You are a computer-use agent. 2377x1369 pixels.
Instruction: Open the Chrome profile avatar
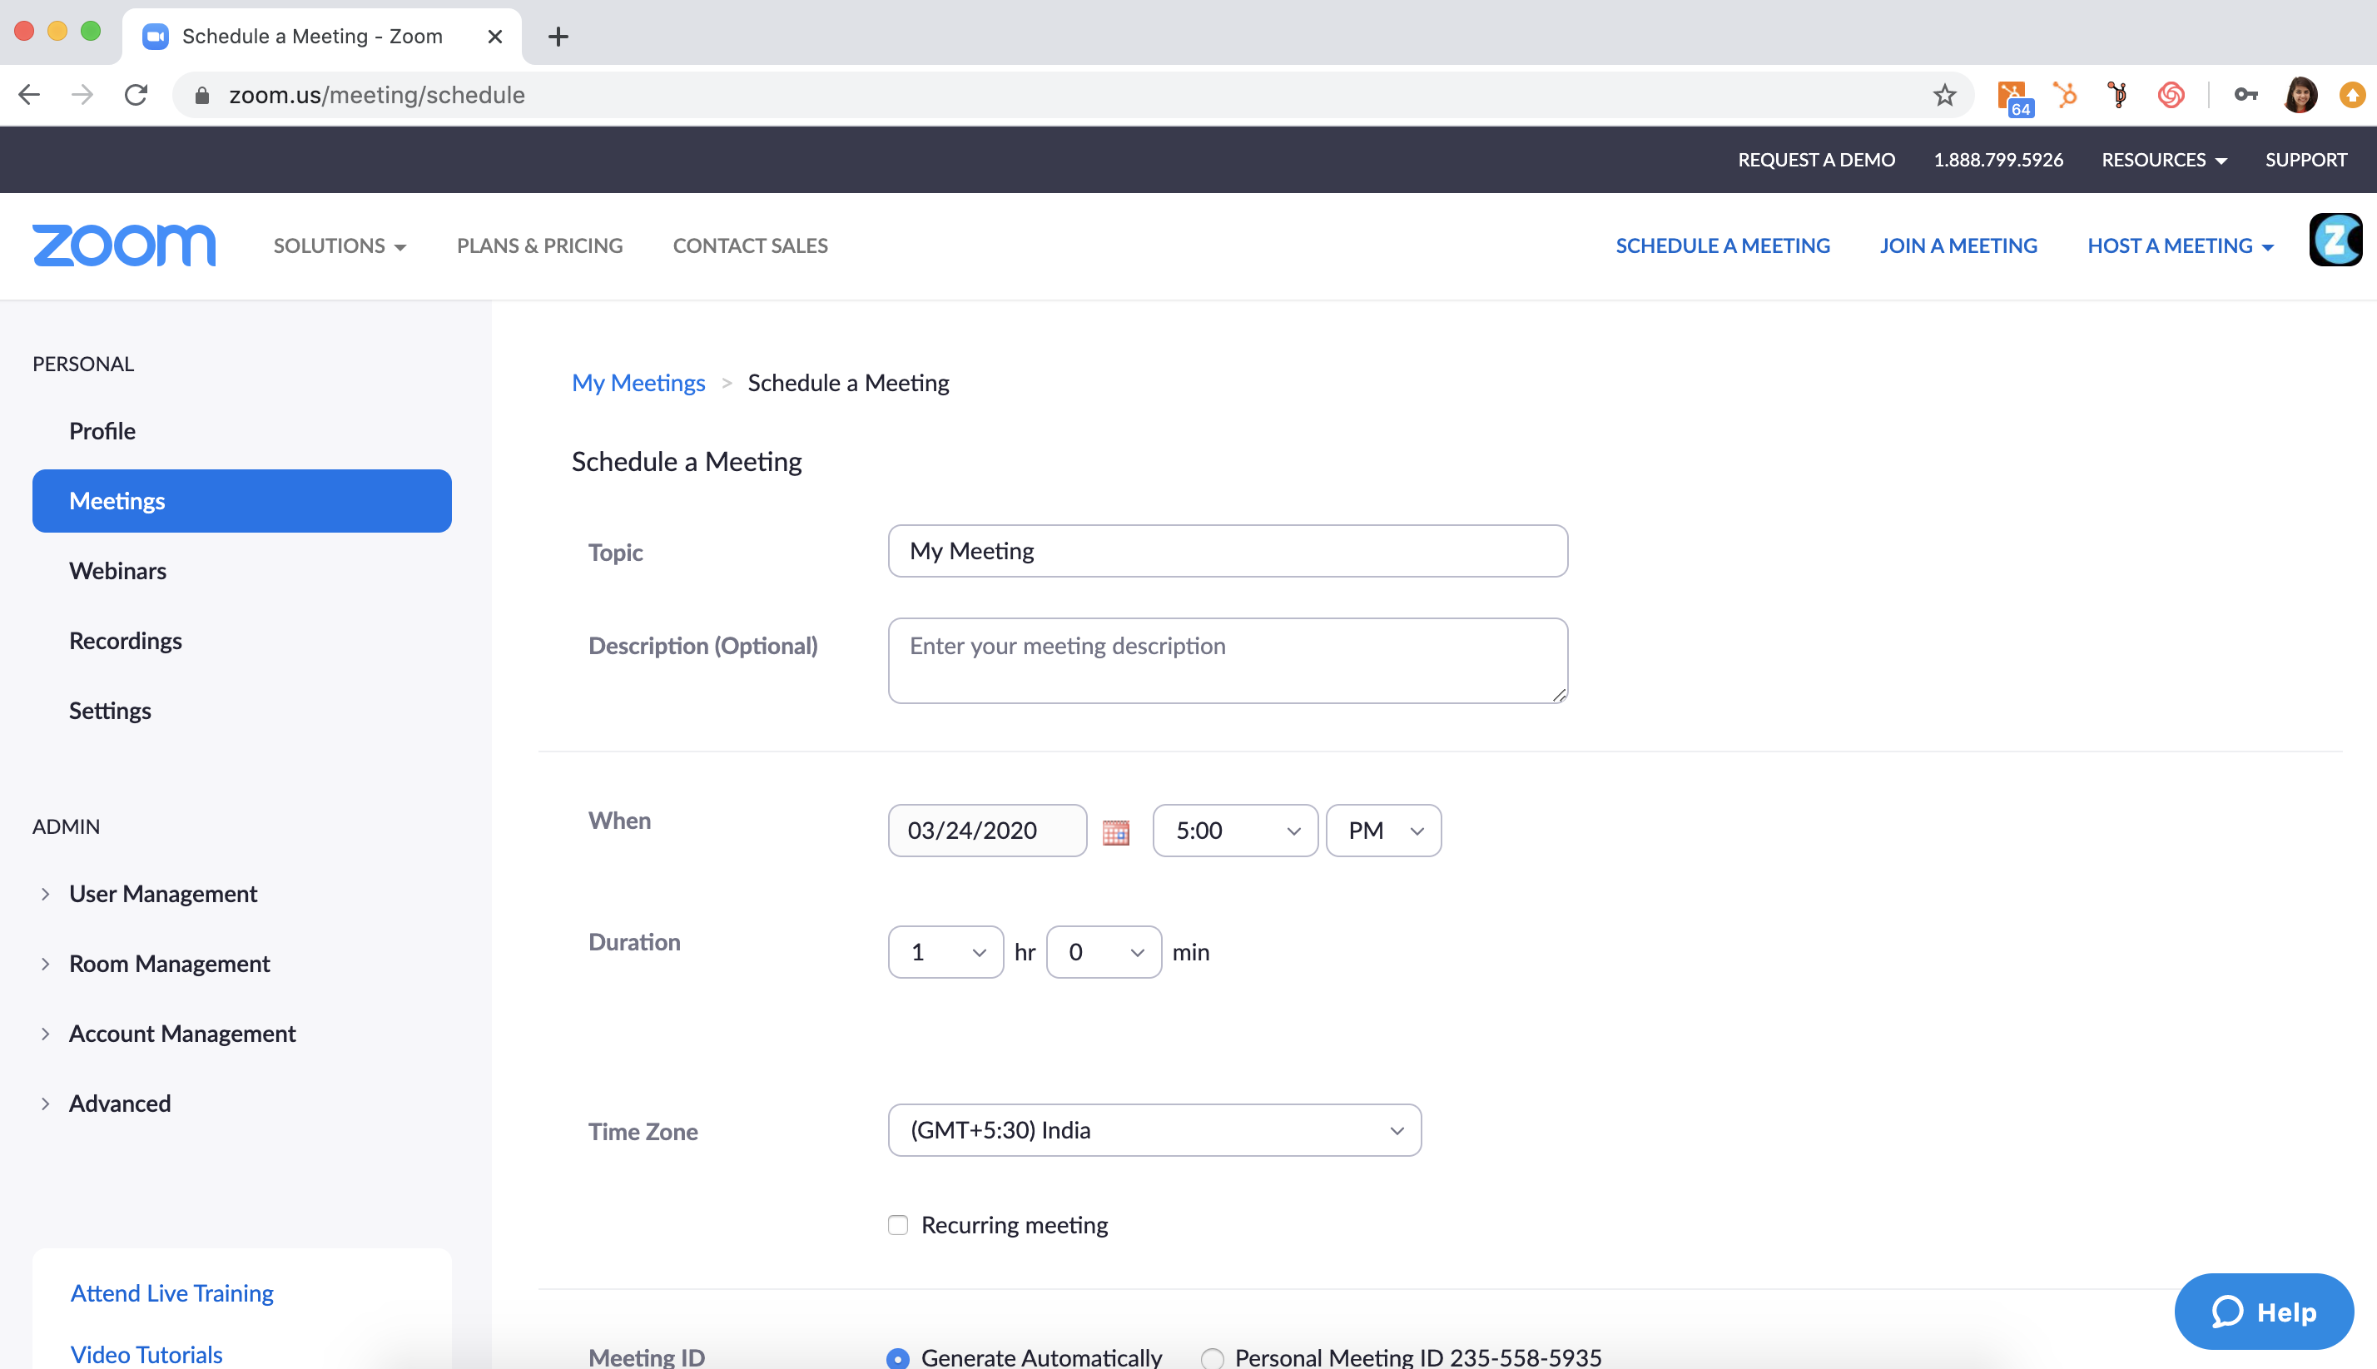2300,95
